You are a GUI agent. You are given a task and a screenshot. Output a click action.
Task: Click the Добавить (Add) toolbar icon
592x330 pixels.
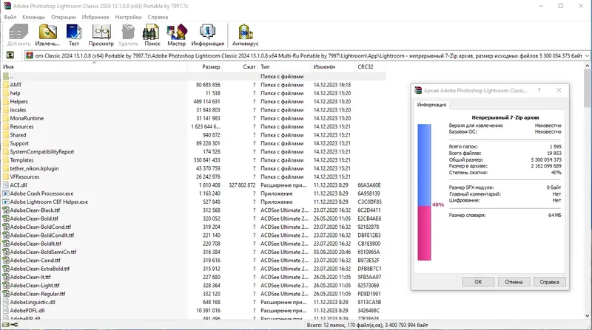[18, 32]
